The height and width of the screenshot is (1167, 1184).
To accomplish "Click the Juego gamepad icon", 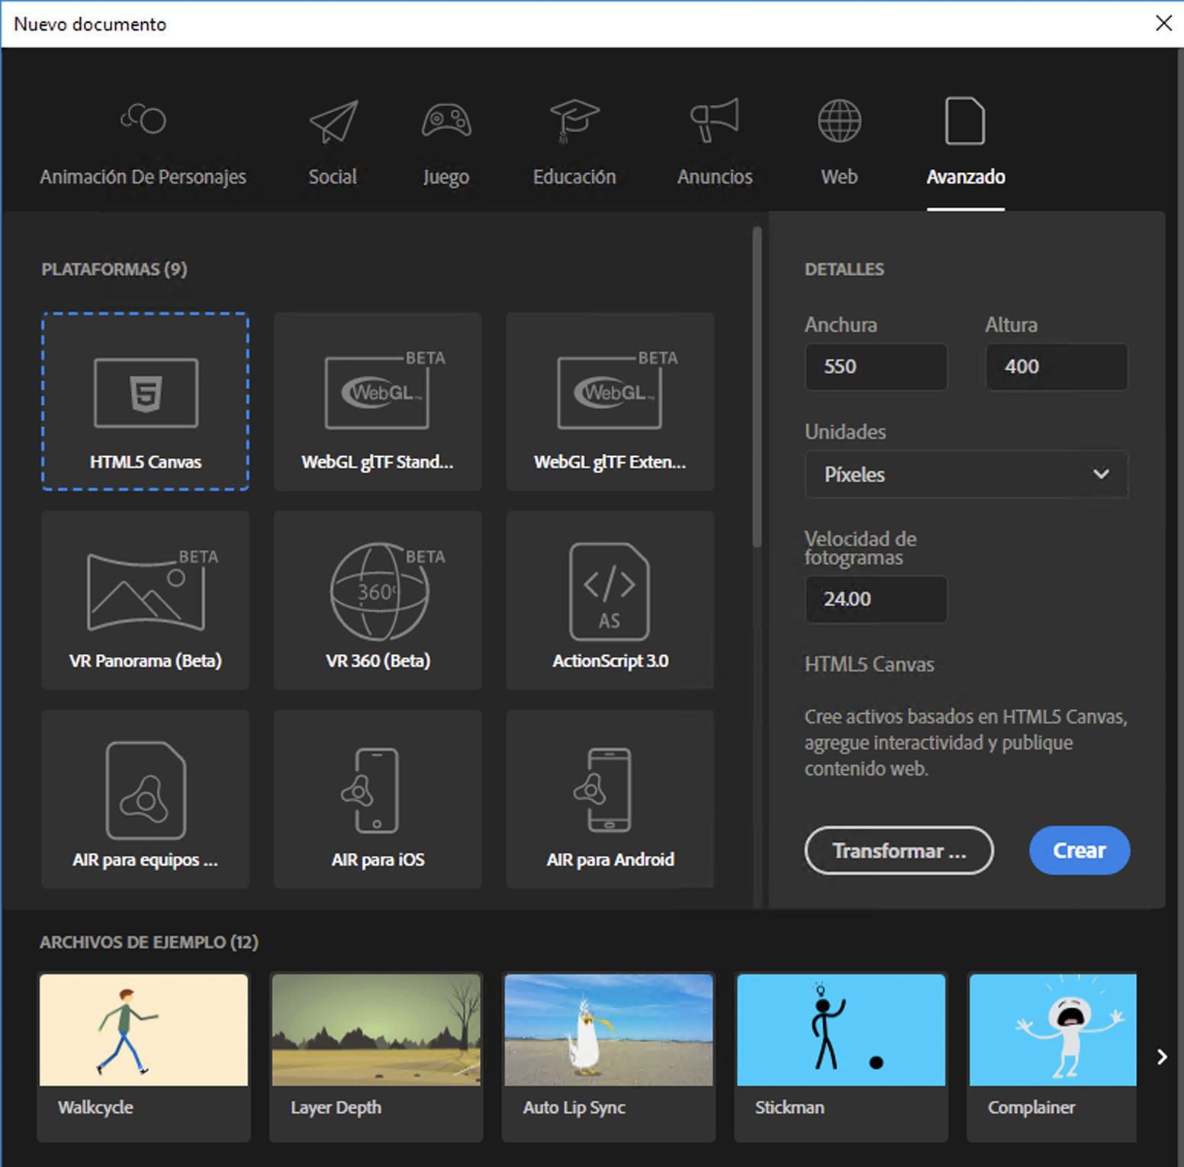I will [x=446, y=121].
